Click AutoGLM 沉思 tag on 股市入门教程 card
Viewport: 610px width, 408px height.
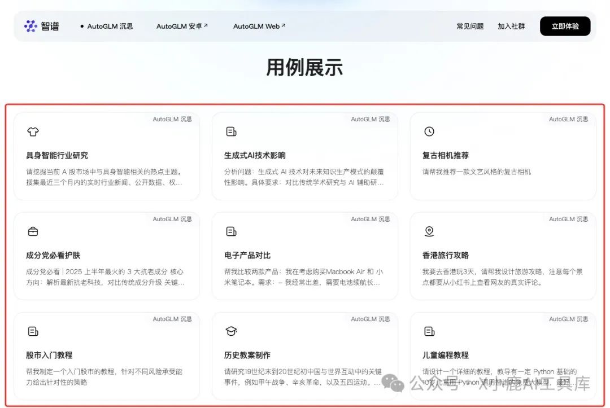(172, 319)
